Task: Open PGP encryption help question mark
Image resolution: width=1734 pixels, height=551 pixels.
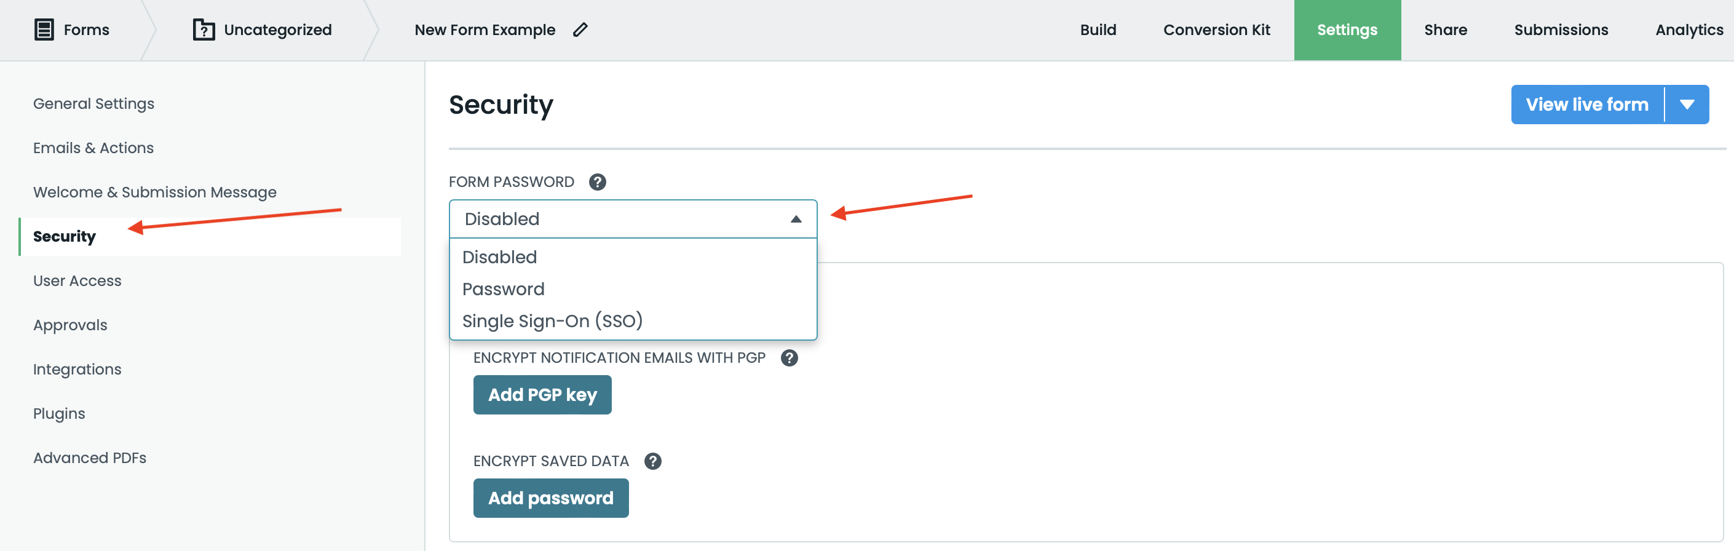Action: (789, 358)
